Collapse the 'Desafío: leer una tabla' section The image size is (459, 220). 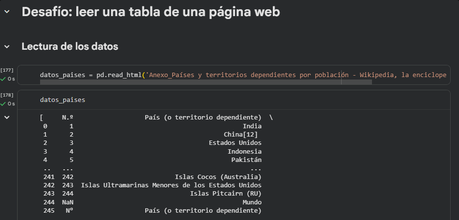[x=7, y=12]
